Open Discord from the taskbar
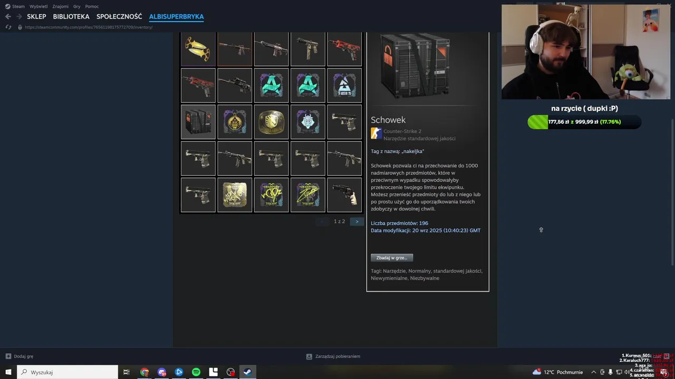 (x=162, y=372)
